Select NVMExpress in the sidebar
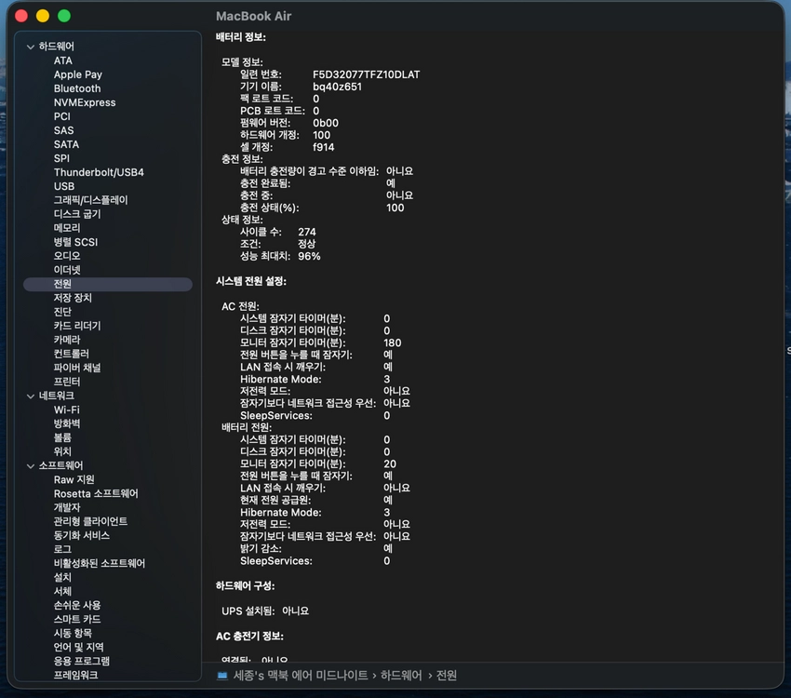Viewport: 791px width, 698px height. pyautogui.click(x=85, y=102)
